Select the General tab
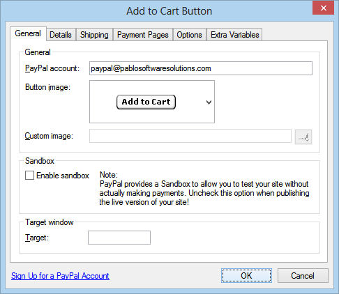 click(28, 33)
